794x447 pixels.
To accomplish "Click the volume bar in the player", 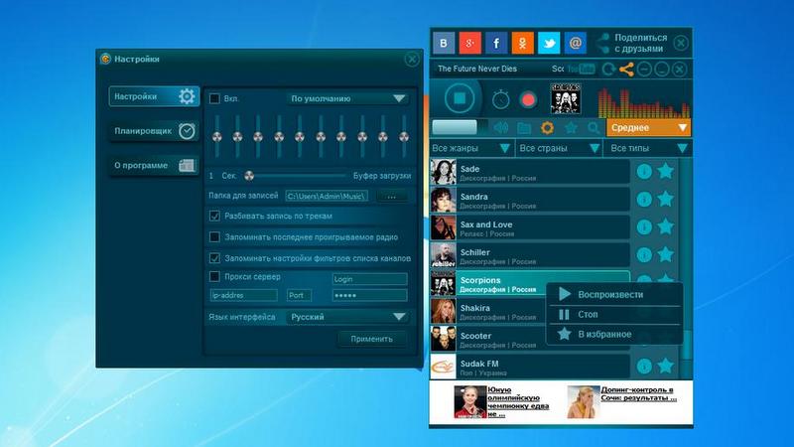I will 460,127.
